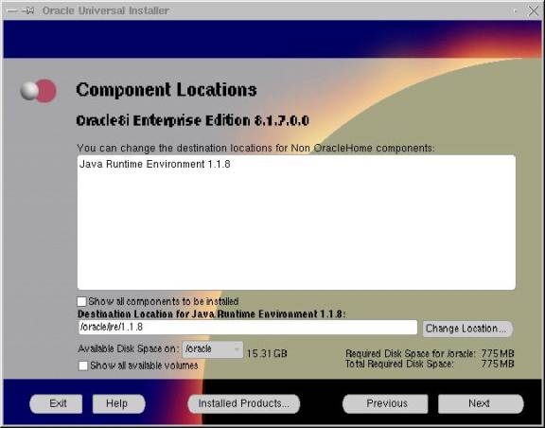The width and height of the screenshot is (545, 428).
Task: Close the Oracle Universal Installer window
Action: (x=534, y=10)
